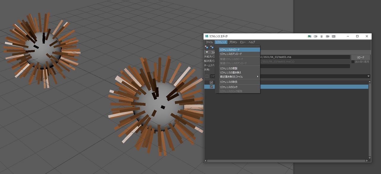This screenshot has width=381, height=174.
Task: Click the namespace selection icon beside the command field
Action: (x=207, y=76)
